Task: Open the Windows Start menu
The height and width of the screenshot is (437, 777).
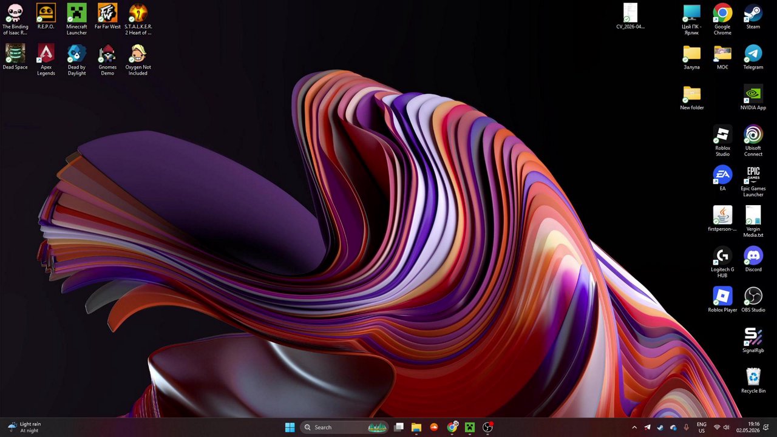Action: 290,427
